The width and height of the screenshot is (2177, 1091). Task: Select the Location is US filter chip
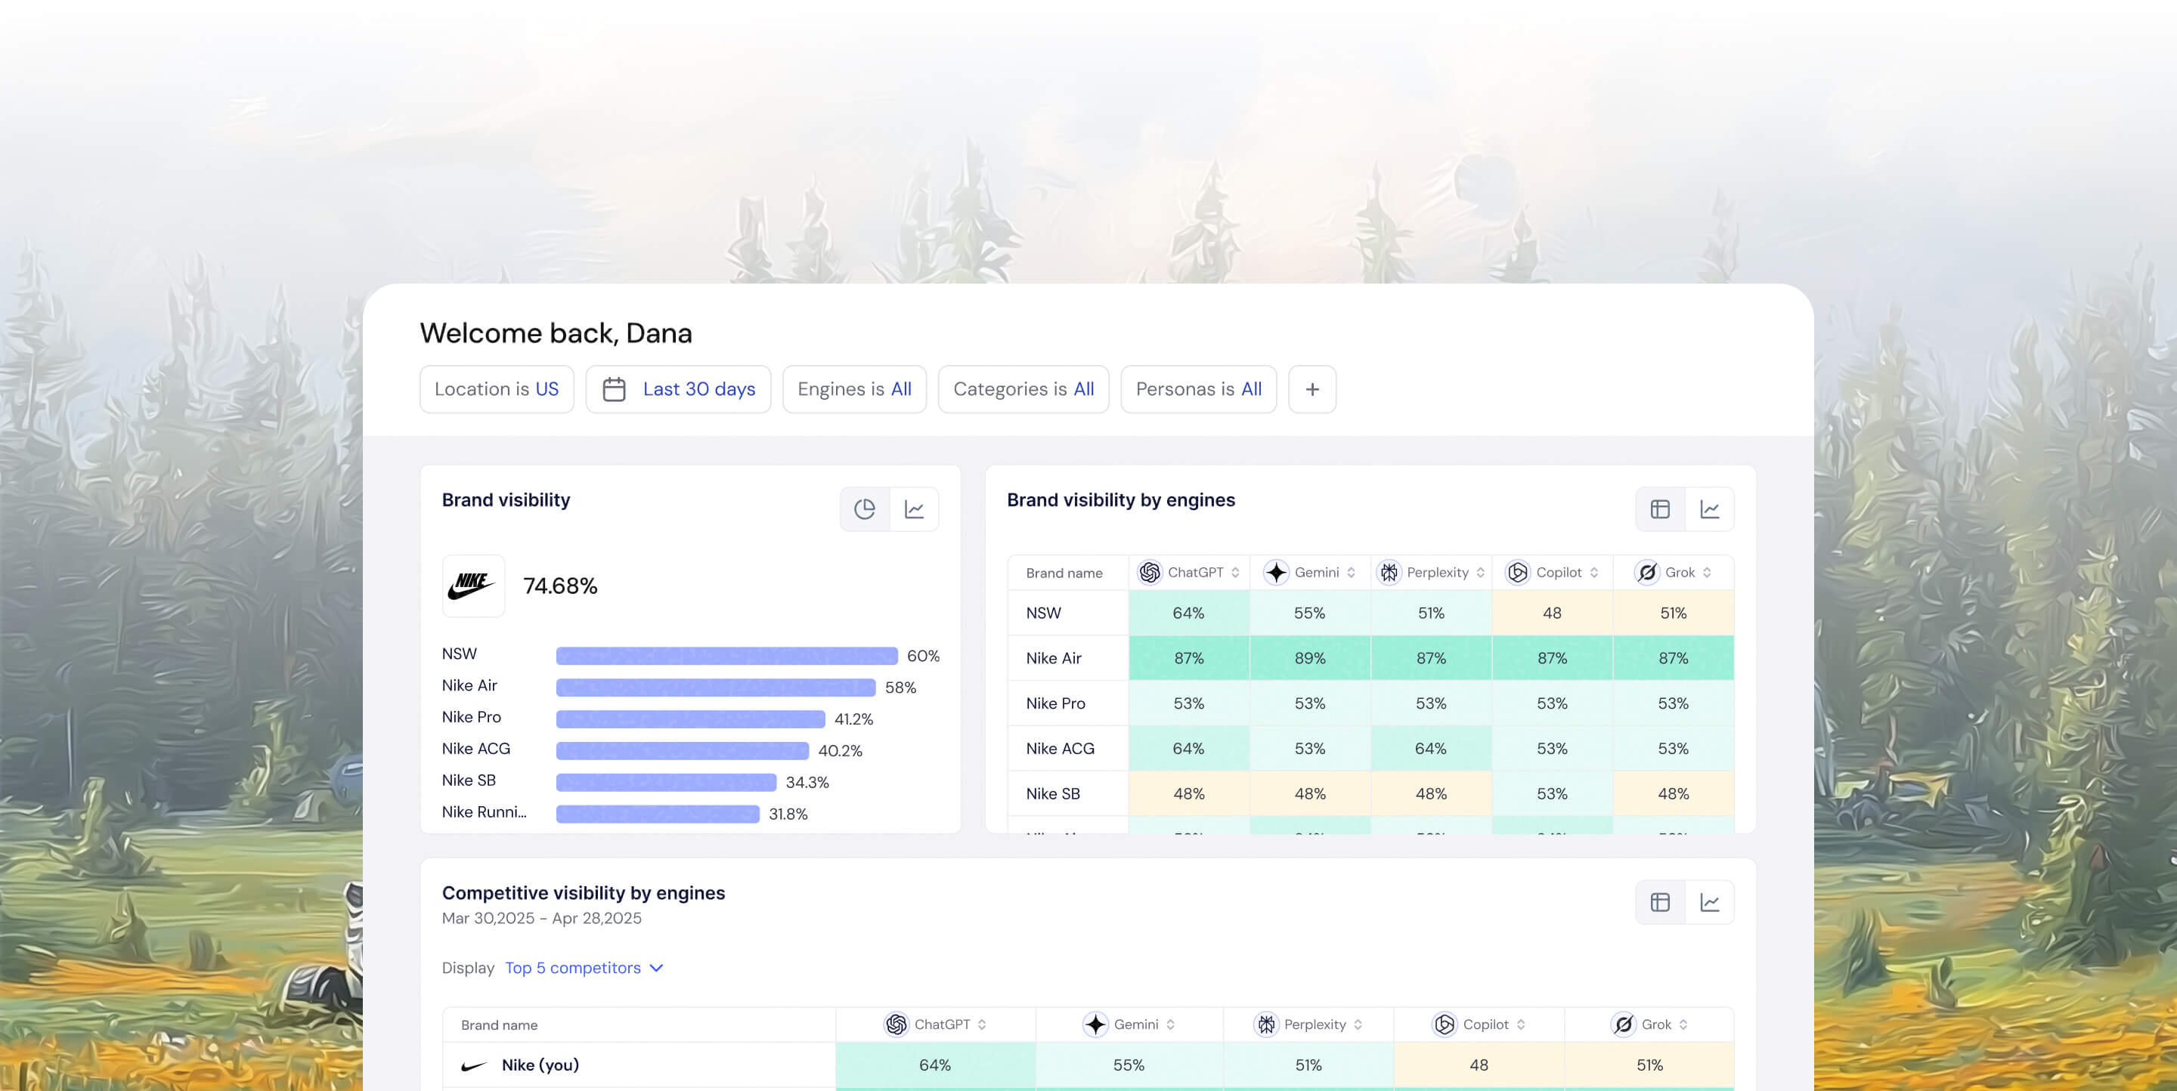(497, 389)
